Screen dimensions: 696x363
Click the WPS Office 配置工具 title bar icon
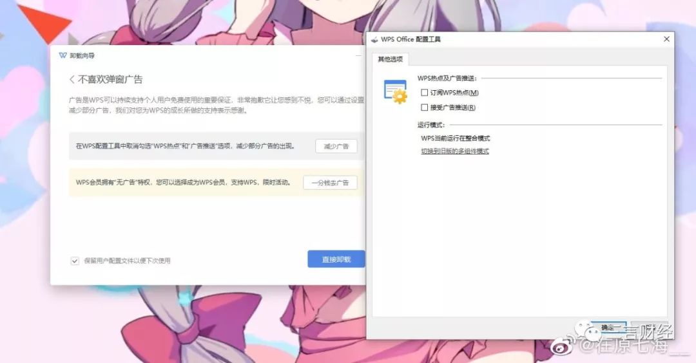coord(374,39)
